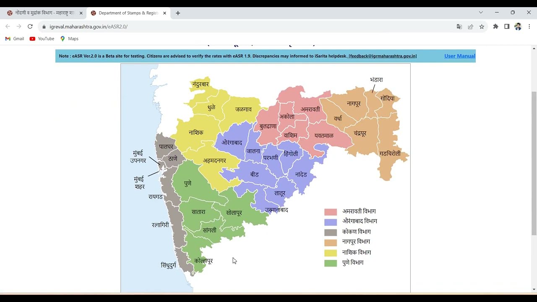Image resolution: width=537 pixels, height=302 pixels.
Task: Click the पुणे विभाग green legend swatch
Action: 331,263
